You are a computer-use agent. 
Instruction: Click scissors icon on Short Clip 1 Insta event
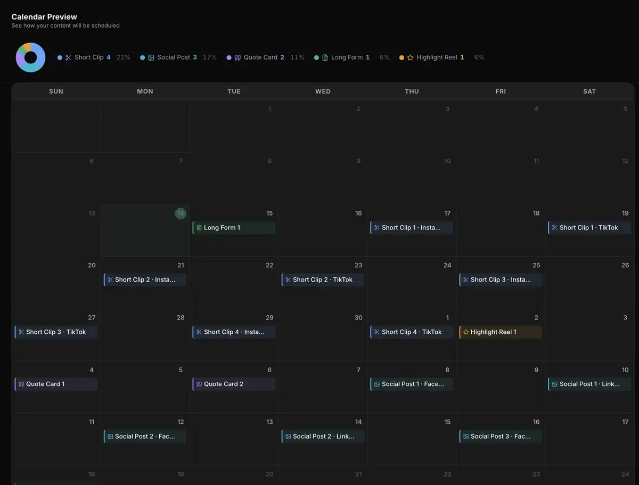(377, 228)
